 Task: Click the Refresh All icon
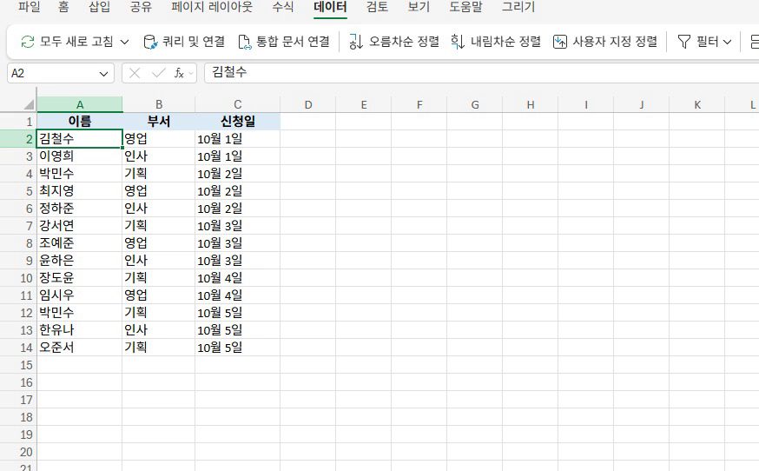click(28, 42)
